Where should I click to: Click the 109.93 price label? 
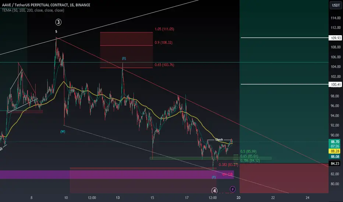coord(335,38)
